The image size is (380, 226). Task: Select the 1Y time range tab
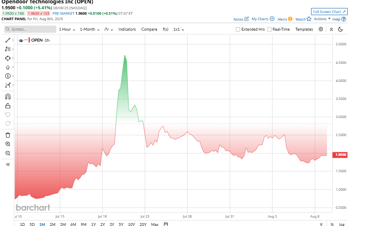[x=94, y=224]
